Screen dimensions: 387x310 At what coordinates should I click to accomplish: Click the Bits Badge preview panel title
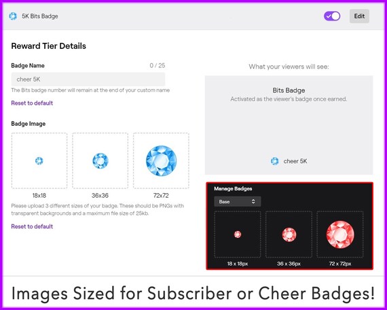289,90
